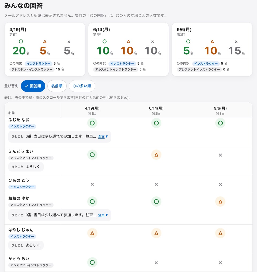Click ひらの こう's cross icon for 6/14
257x272 pixels.
click(156, 184)
